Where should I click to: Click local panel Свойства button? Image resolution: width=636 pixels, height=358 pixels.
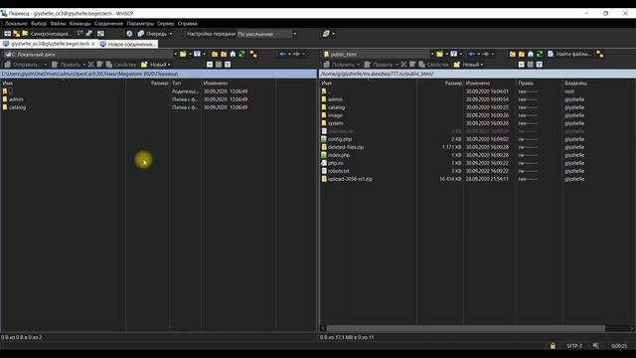click(121, 65)
